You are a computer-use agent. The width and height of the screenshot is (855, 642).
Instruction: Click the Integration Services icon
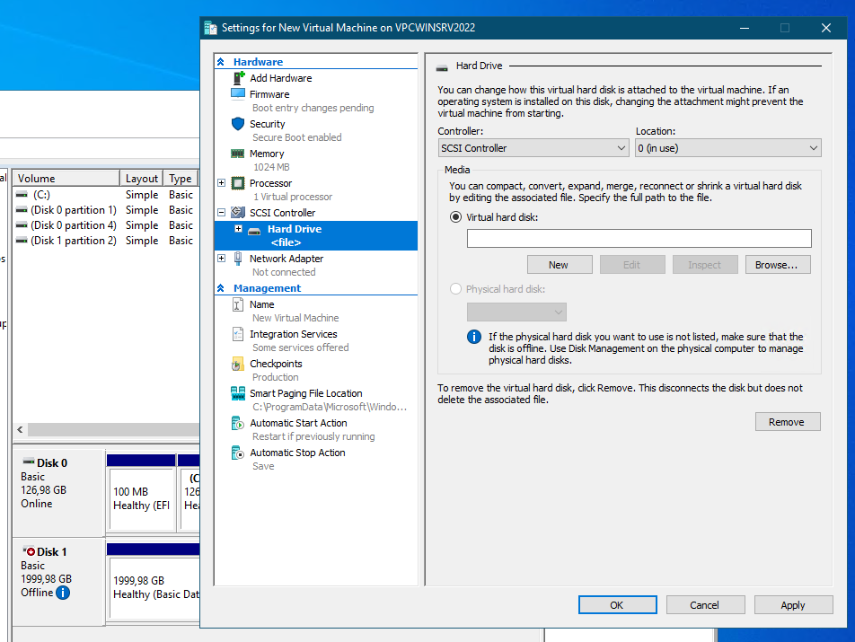click(238, 334)
